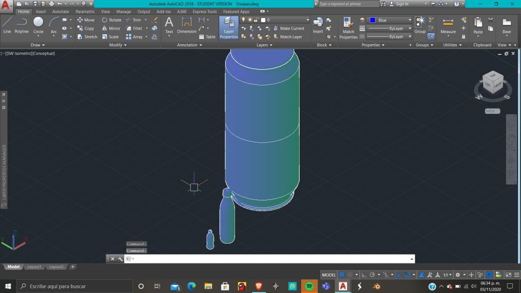Click the Dimension annotation tool
Viewport: 521px width, 293px height.
pos(187,24)
